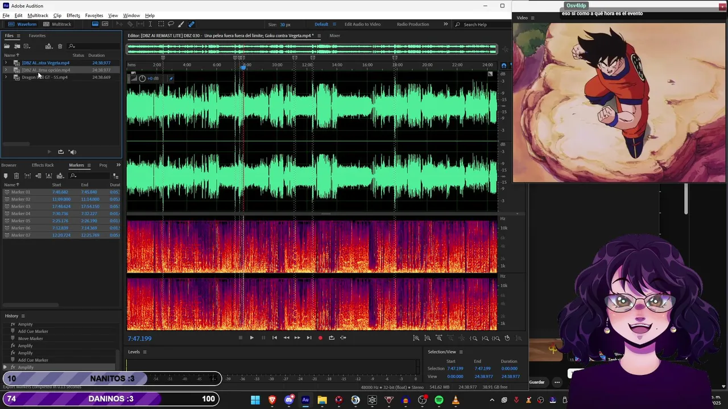728x409 pixels.
Task: Click the current time display 7:47.199
Action: [139, 339]
